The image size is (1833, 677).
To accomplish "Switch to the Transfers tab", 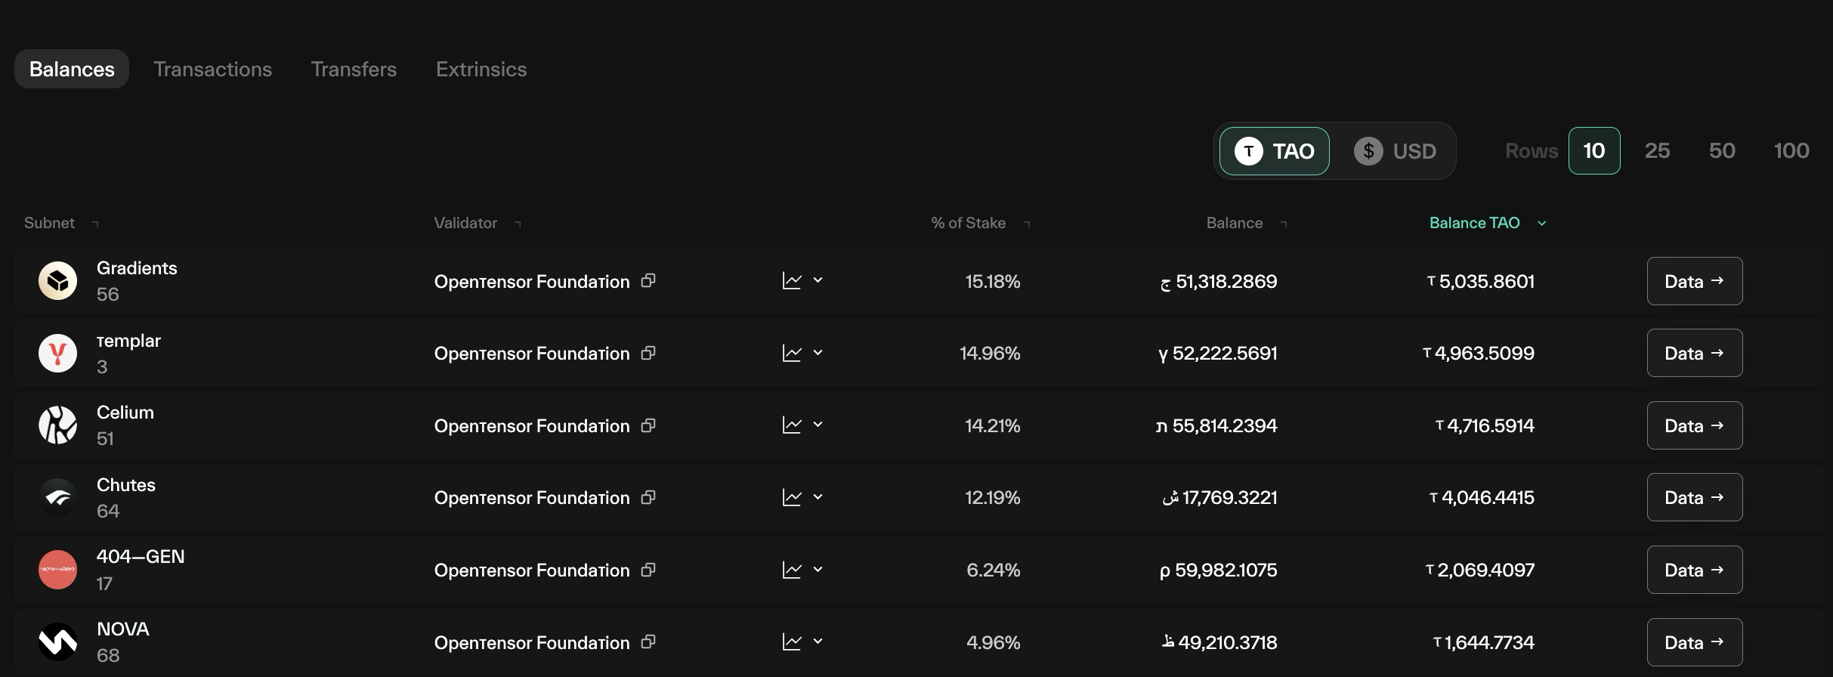I will pos(354,69).
